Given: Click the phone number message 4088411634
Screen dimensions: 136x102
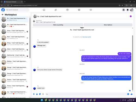Looking at the screenshot, I should coord(41,88).
